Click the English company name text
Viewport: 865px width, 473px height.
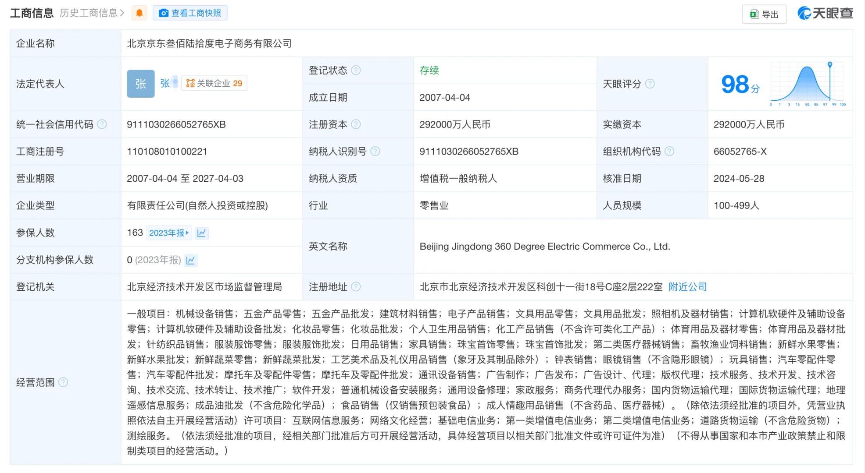[x=545, y=247]
